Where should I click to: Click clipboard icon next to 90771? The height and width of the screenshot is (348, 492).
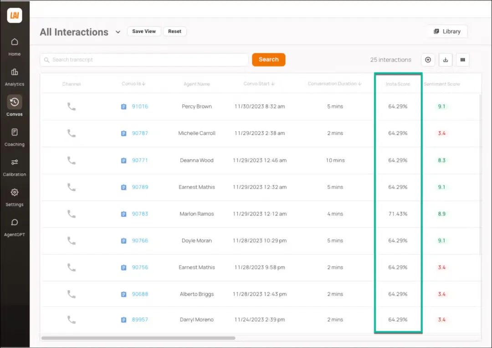click(123, 160)
